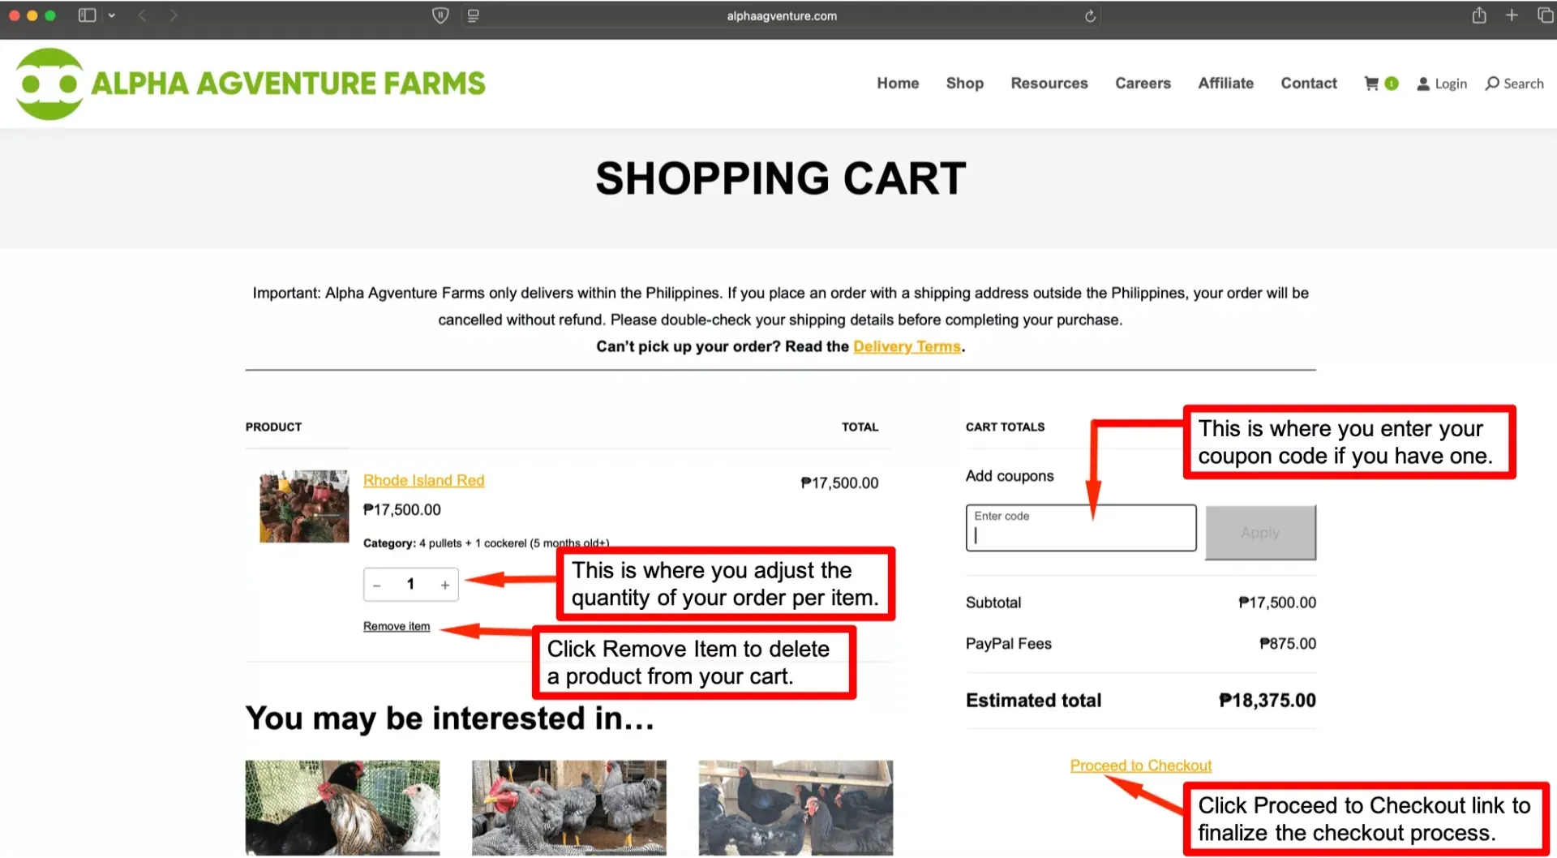
Task: Increase quantity with the plus stepper
Action: pos(444,586)
